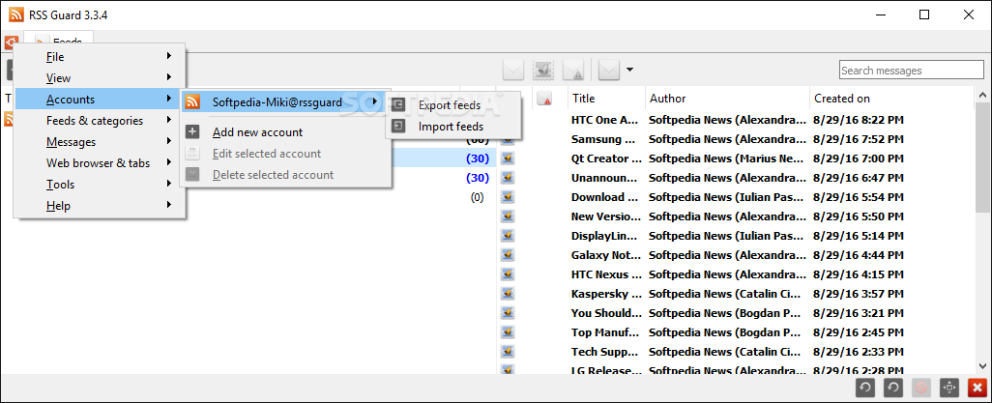The height and width of the screenshot is (403, 992).
Task: Switch to the Feeds tab
Action: click(x=59, y=42)
